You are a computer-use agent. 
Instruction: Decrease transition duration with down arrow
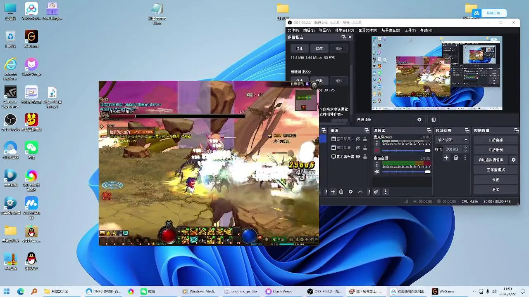click(466, 151)
